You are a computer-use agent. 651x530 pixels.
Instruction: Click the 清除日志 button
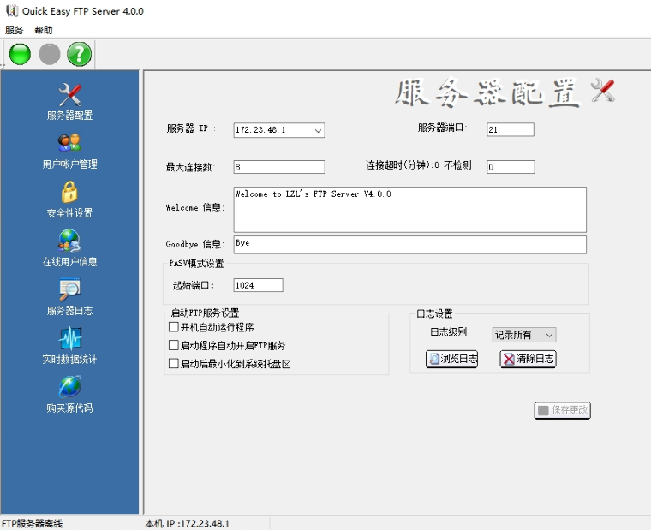[x=528, y=359]
